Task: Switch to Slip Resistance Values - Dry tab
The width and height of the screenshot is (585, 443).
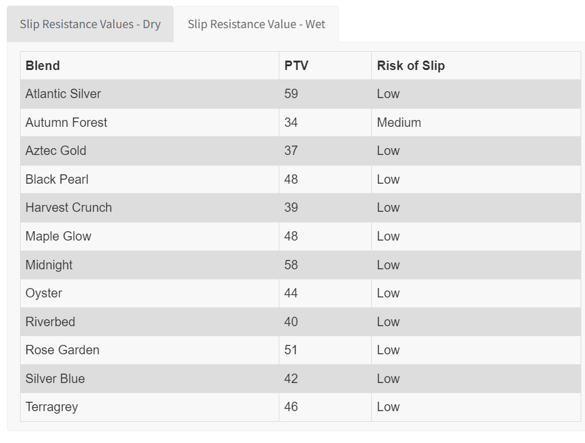Action: (90, 24)
